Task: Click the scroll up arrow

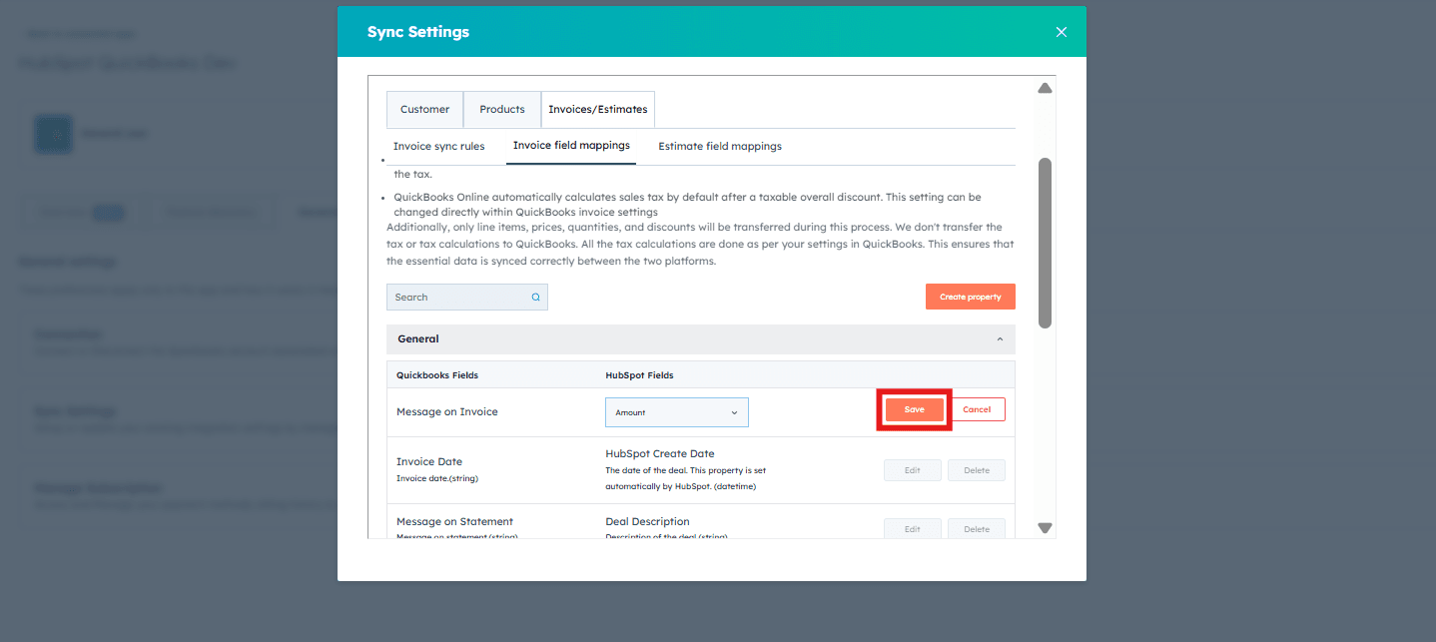Action: coord(1046,89)
